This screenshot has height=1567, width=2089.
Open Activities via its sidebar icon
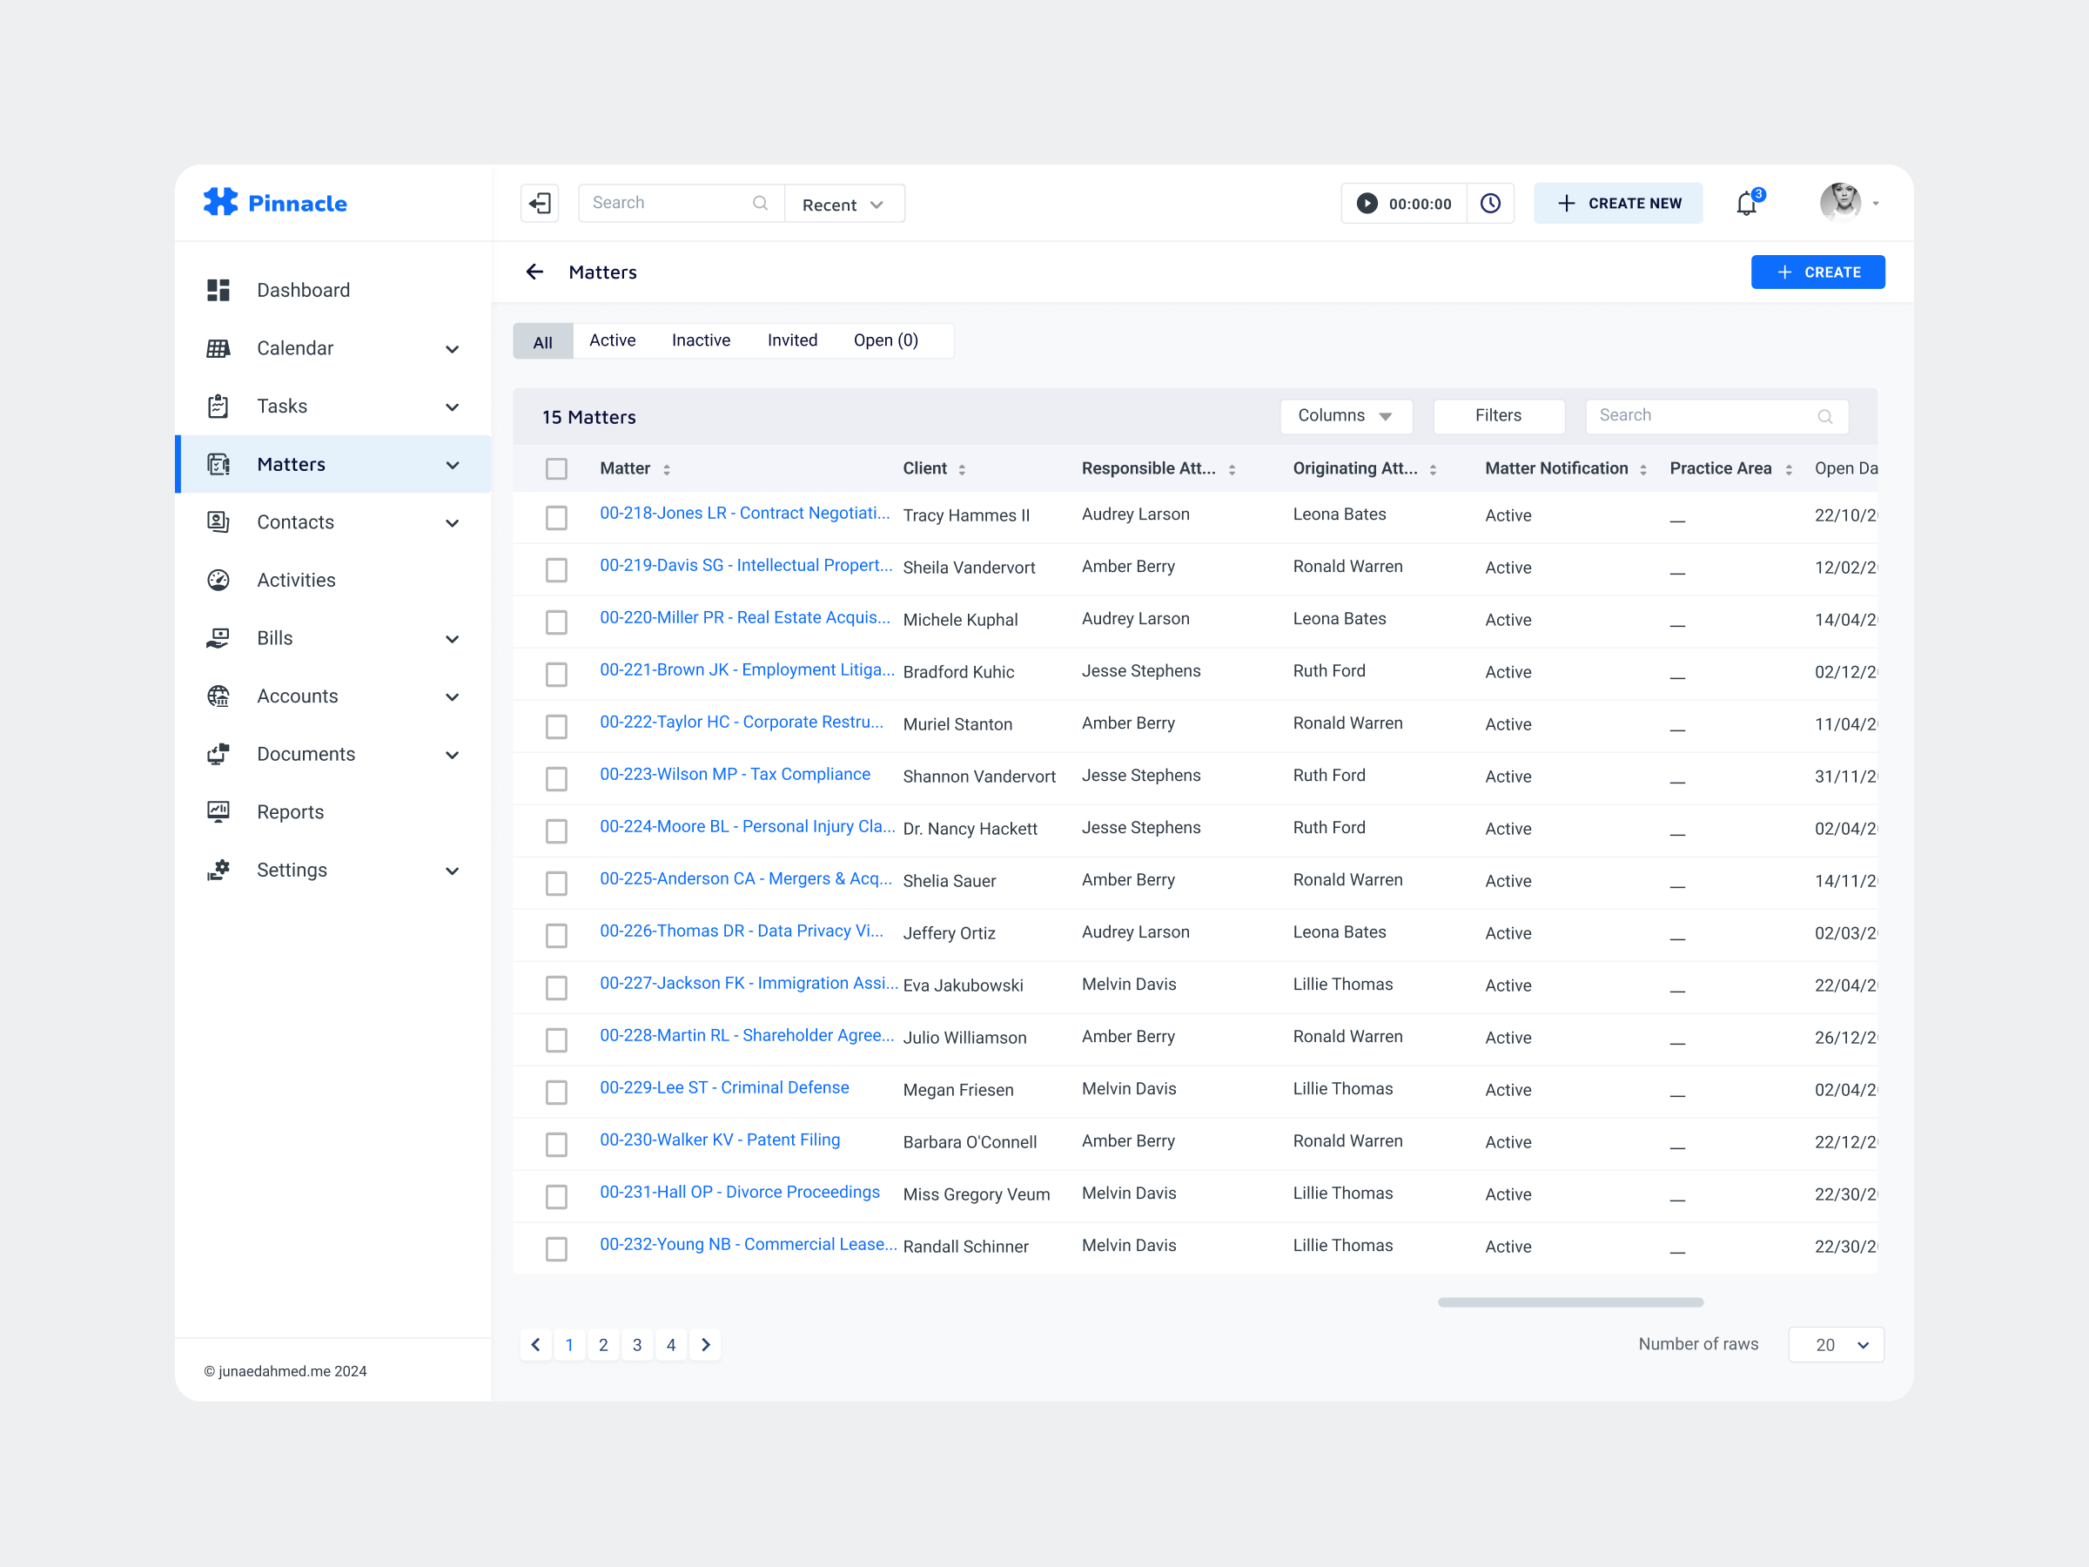coord(218,580)
